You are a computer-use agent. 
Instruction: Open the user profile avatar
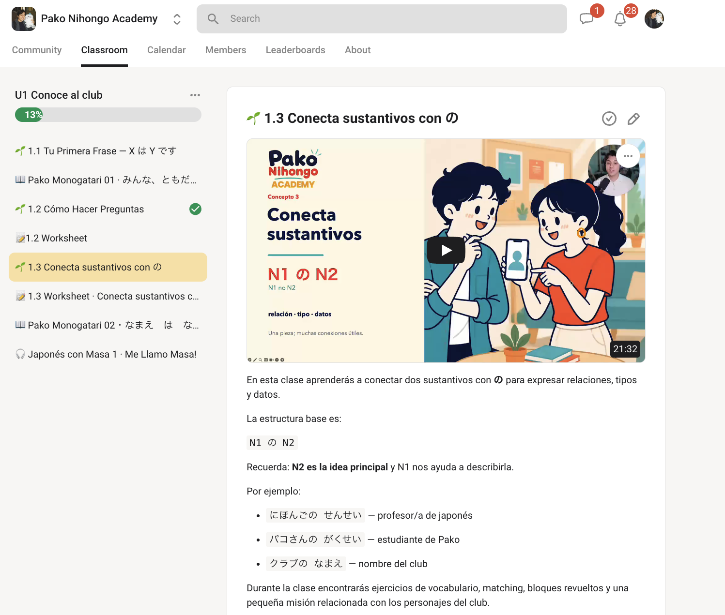coord(654,19)
